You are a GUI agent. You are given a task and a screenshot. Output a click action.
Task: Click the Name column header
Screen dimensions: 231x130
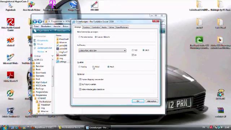[58, 35]
